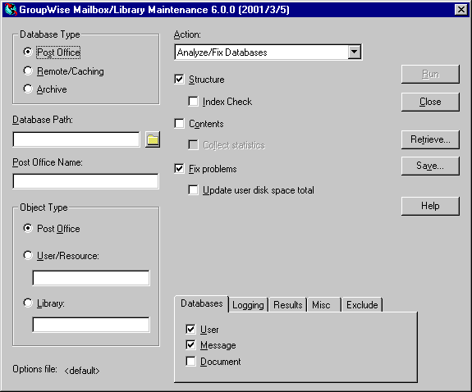Uncheck the User database checkbox
Image resolution: width=472 pixels, height=392 pixels.
click(x=190, y=329)
